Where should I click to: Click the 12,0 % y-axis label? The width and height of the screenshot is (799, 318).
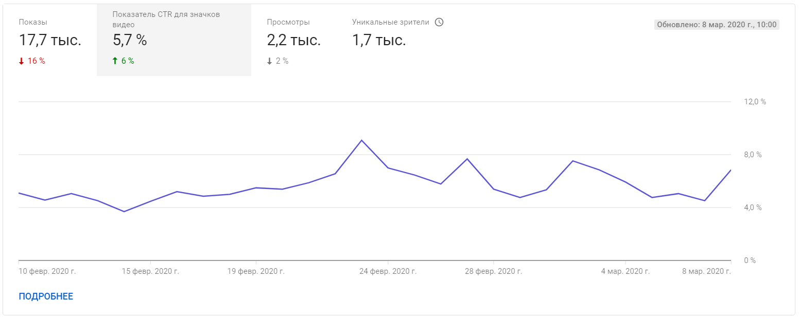click(755, 102)
